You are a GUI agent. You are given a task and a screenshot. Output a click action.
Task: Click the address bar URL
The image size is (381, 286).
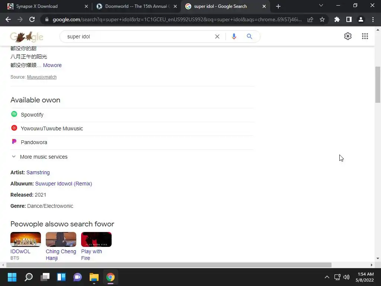(x=177, y=19)
